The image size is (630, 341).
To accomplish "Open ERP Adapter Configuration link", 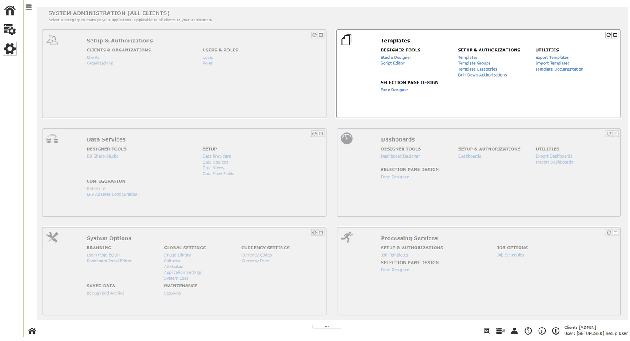I will click(112, 194).
